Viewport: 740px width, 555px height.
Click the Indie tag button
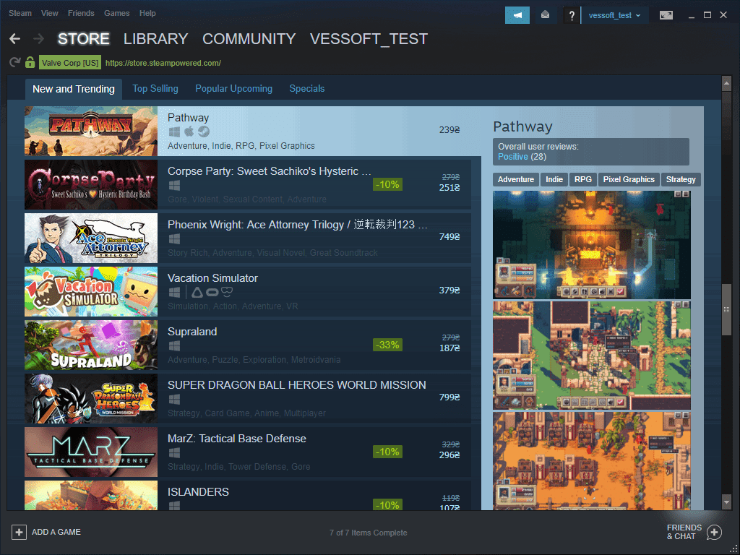[554, 179]
